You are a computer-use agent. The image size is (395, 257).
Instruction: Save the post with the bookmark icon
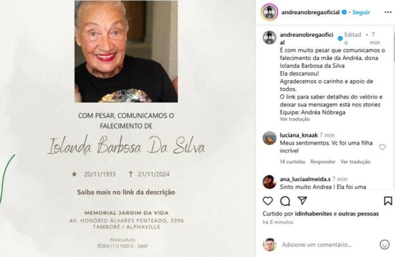point(388,201)
